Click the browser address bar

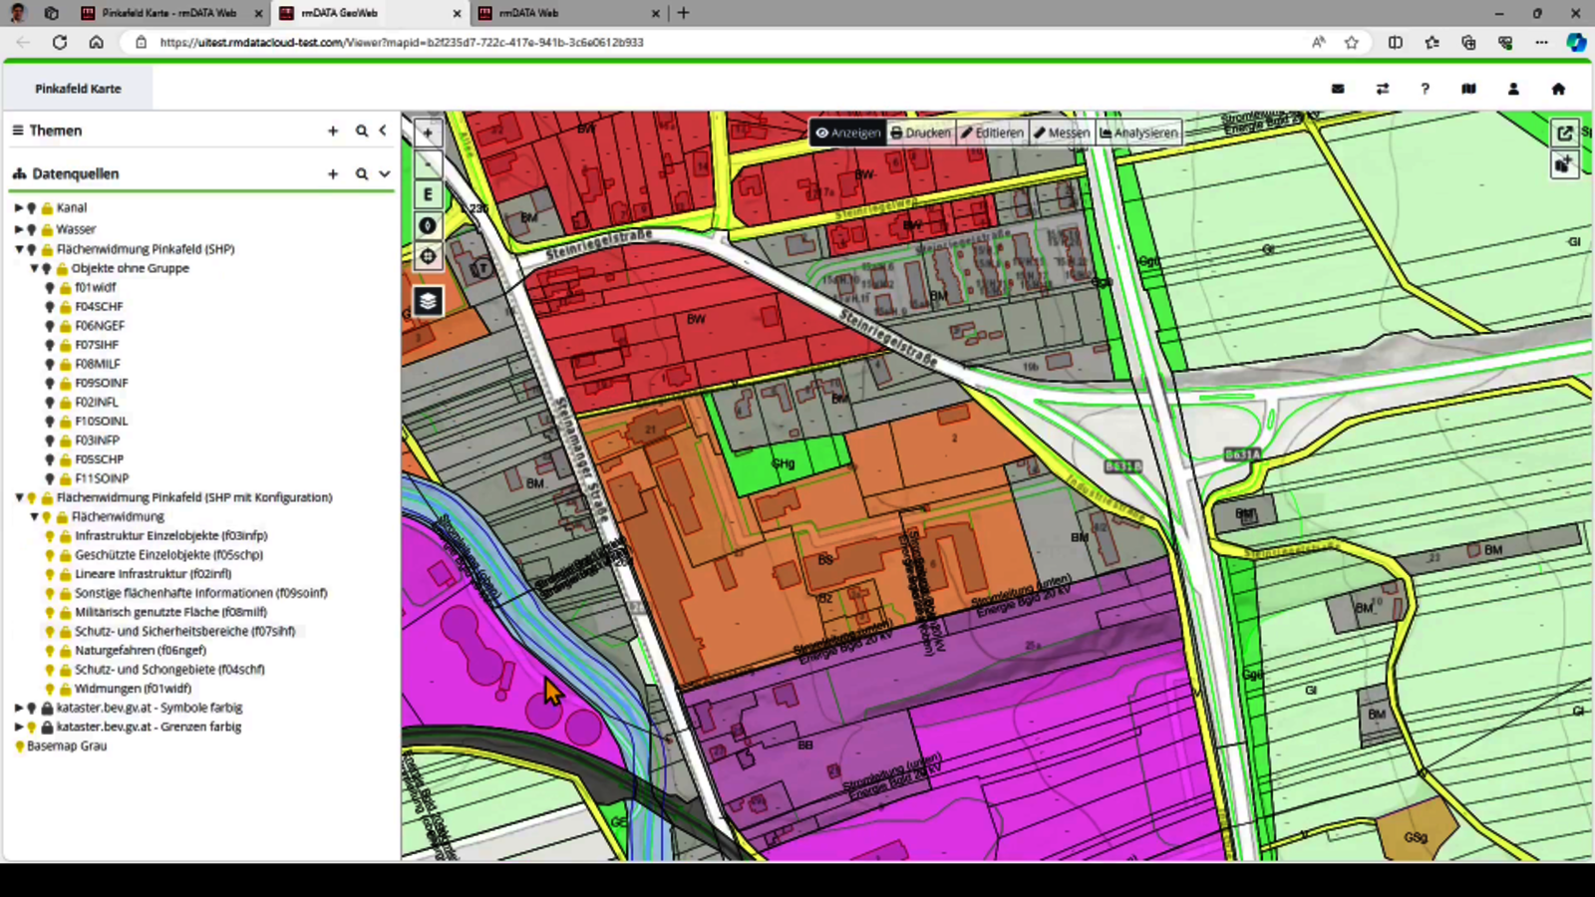pos(718,42)
